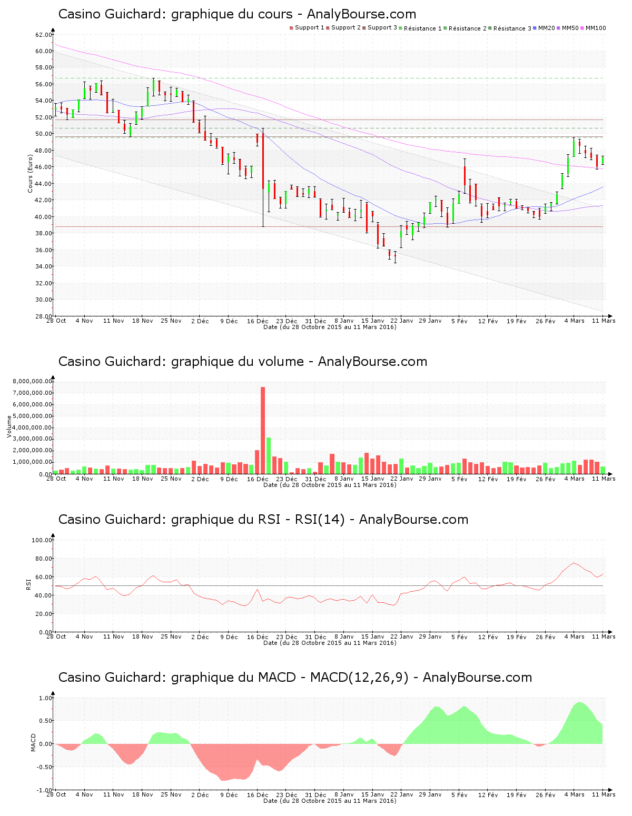Click the tallest red volume bar
Viewport: 632px width, 816px height.
tap(263, 430)
